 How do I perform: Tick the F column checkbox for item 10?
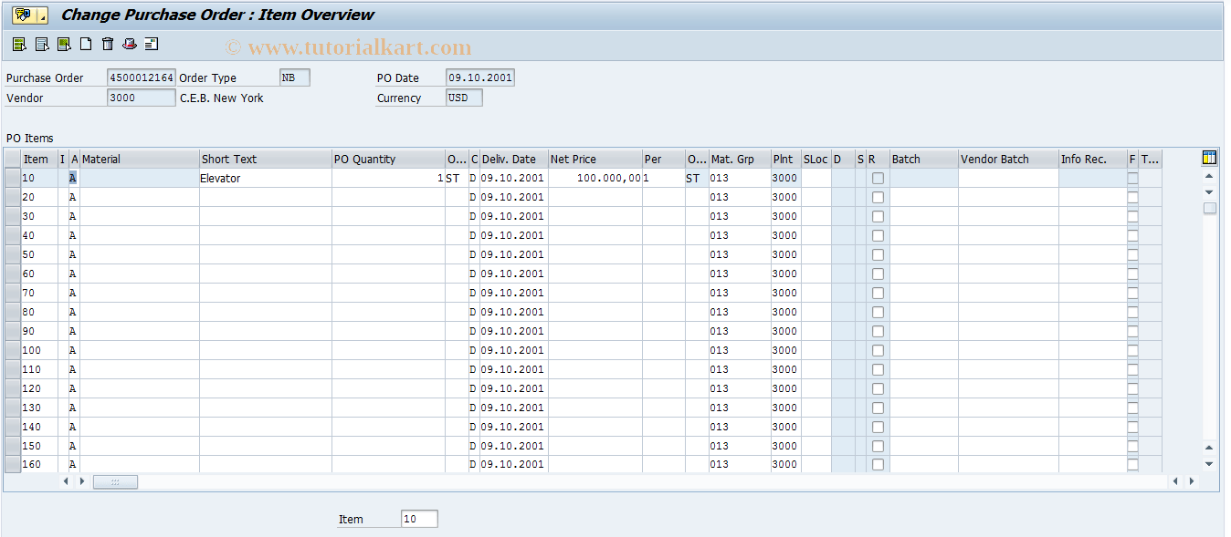1132,178
